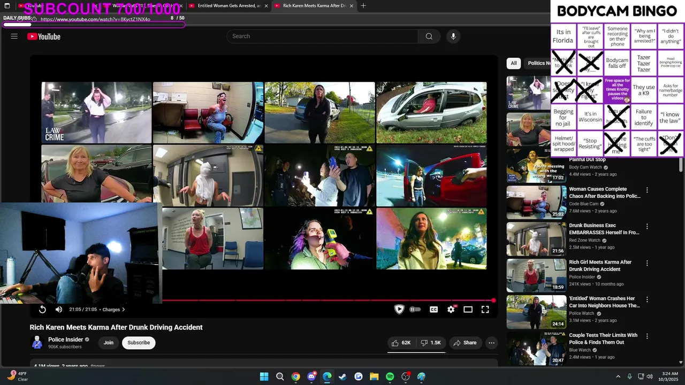Open Steam from the taskbar
Viewport: 685px width, 385px height.
(342, 377)
